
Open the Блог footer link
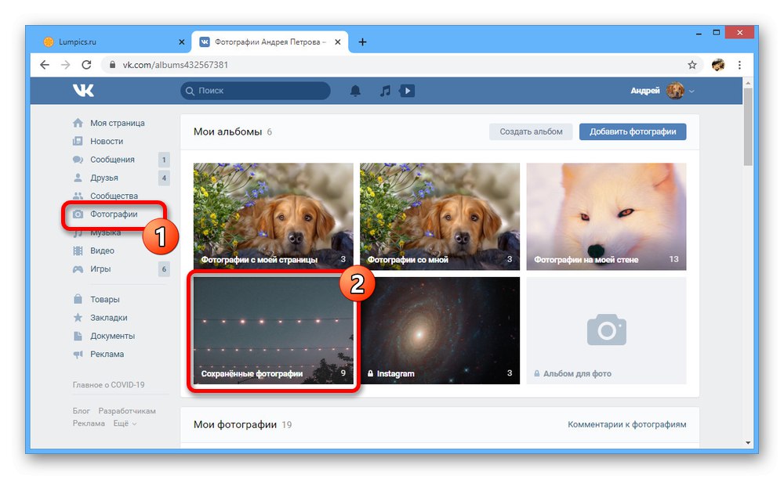tap(81, 411)
